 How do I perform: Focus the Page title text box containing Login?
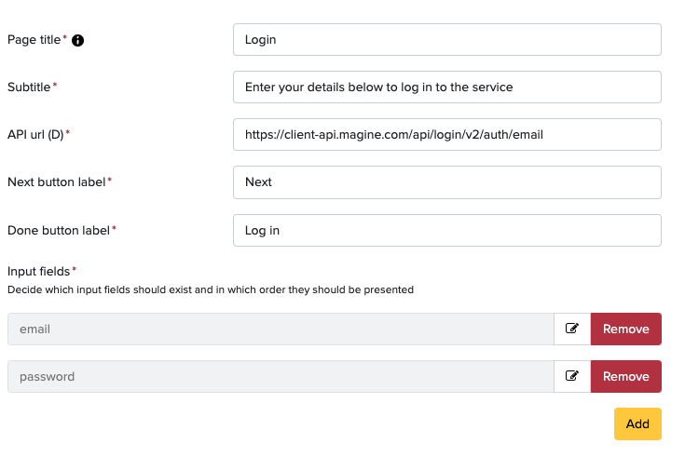tap(447, 40)
